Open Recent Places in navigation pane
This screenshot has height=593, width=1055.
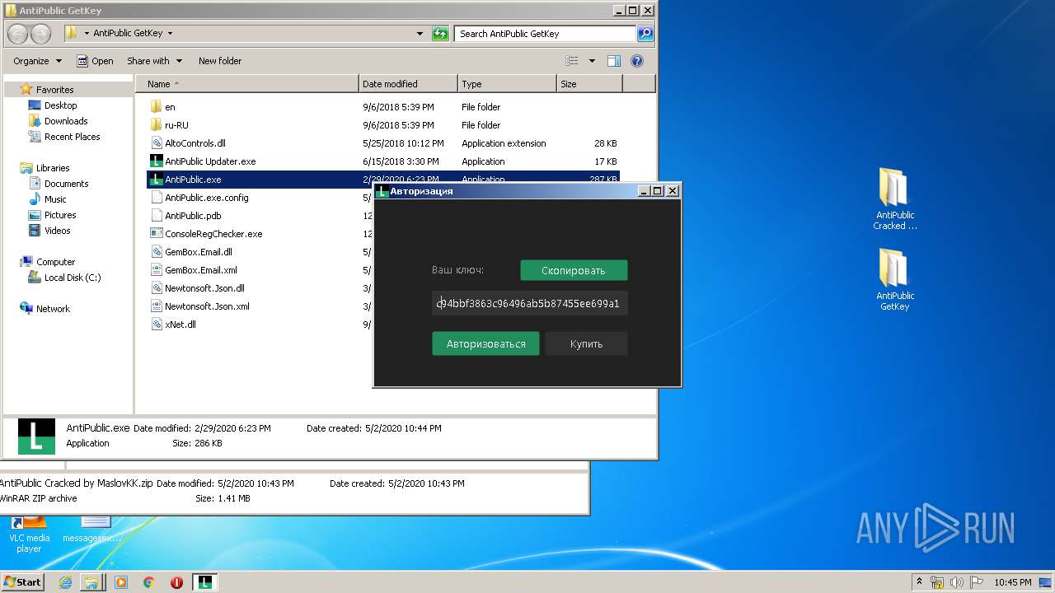click(72, 137)
